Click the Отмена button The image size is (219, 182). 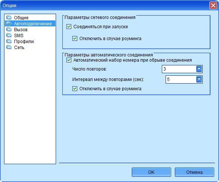(195, 172)
